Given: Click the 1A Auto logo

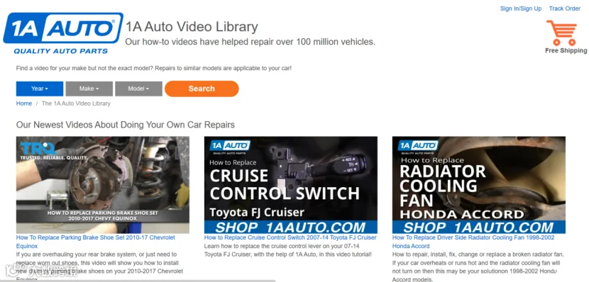Looking at the screenshot, I should 63,34.
